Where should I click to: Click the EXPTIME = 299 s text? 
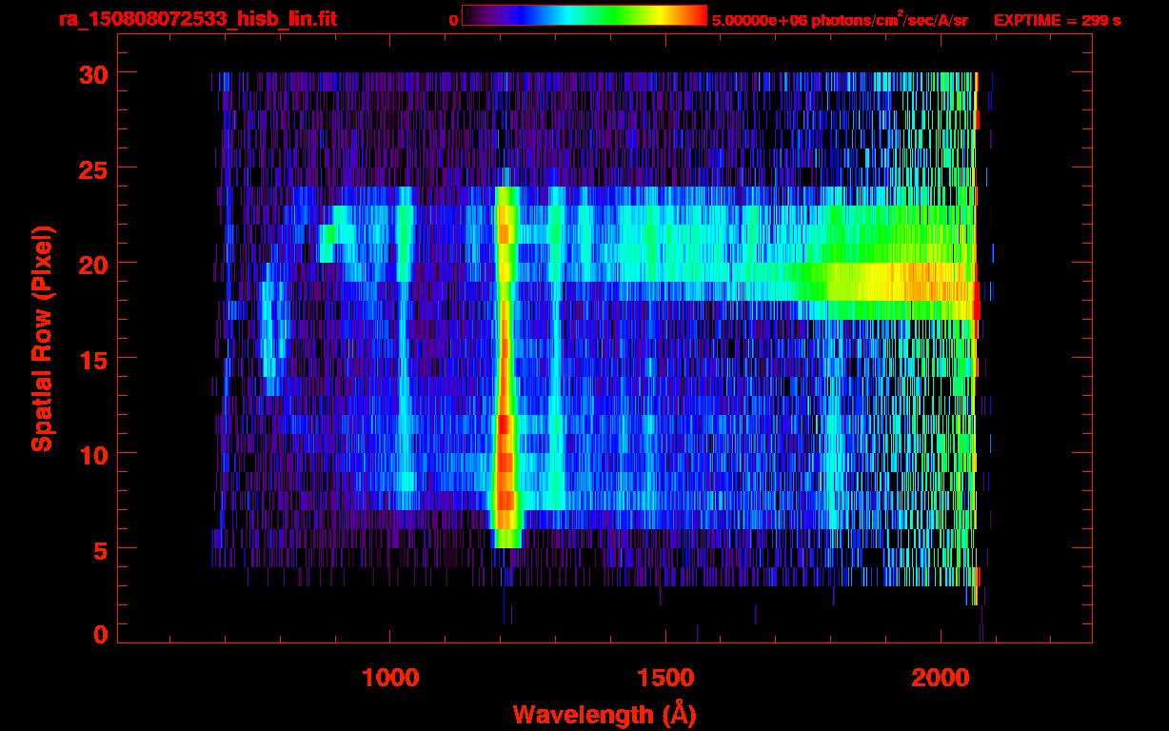coord(1057,20)
